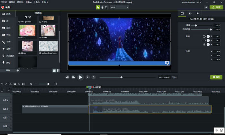The image size is (225, 135).
Task: Switch media bin to thumbnail grid view
Action: [x=54, y=70]
